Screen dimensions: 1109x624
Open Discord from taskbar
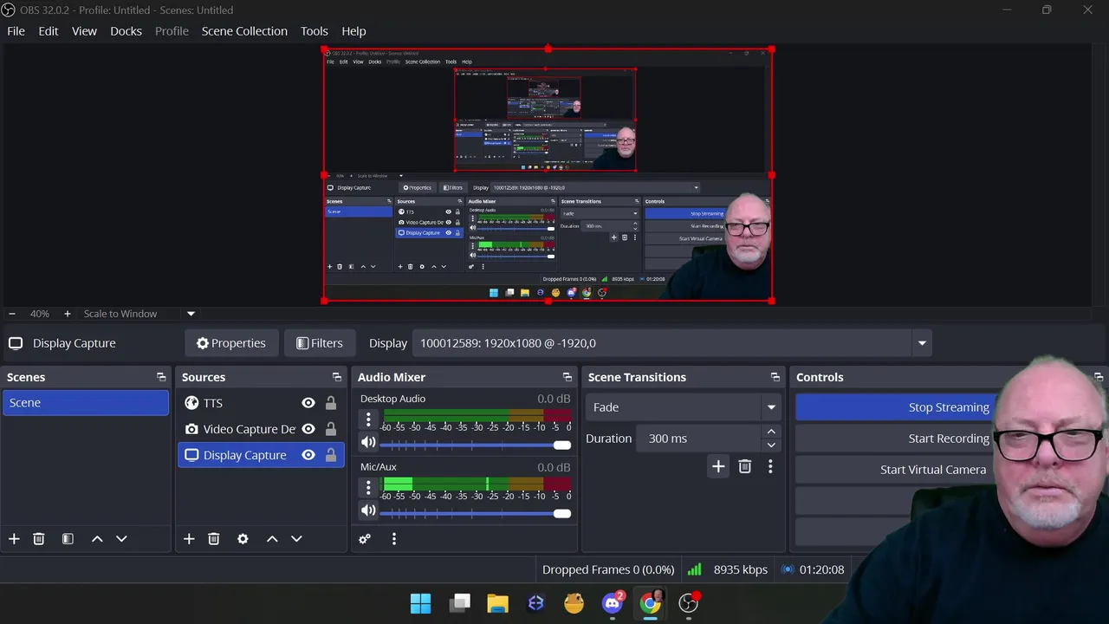click(613, 603)
